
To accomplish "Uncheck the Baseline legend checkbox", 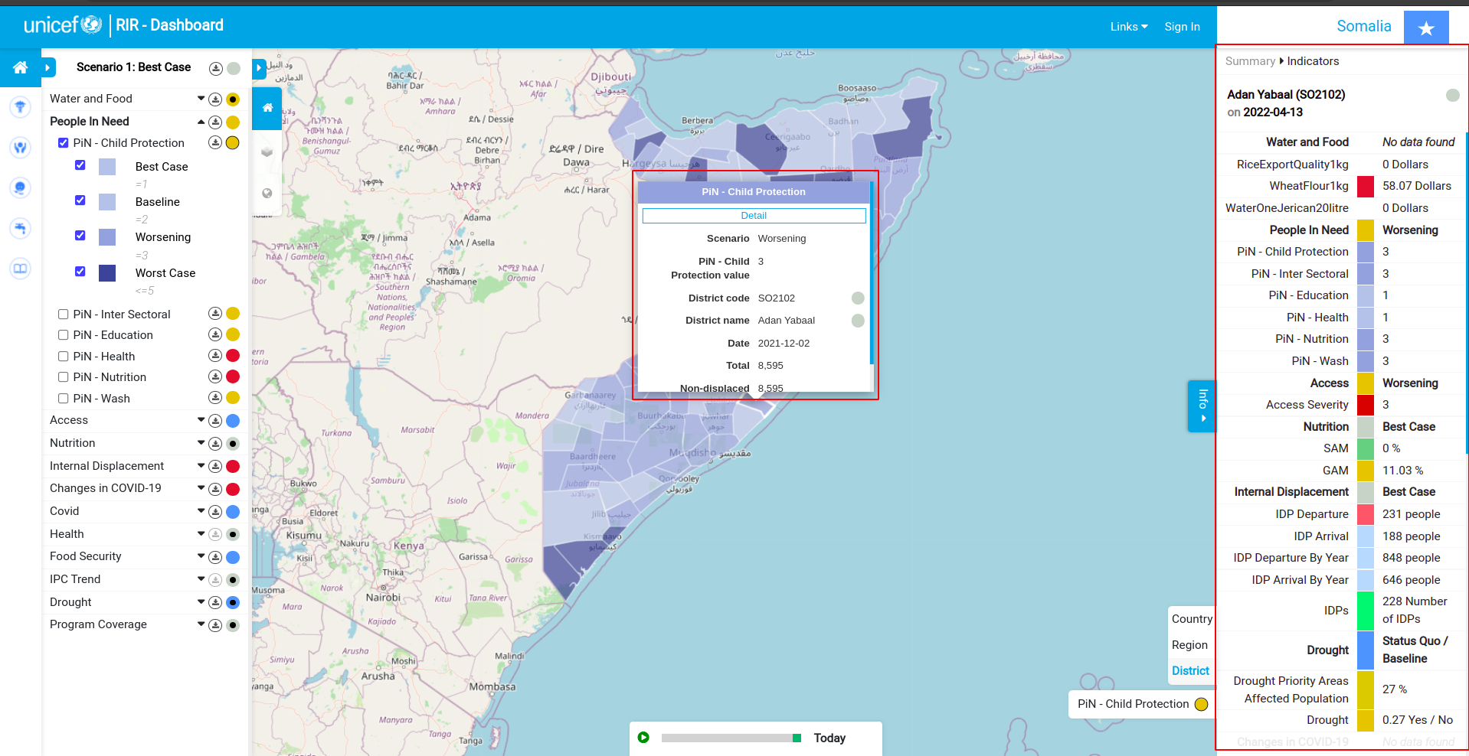I will tap(80, 200).
